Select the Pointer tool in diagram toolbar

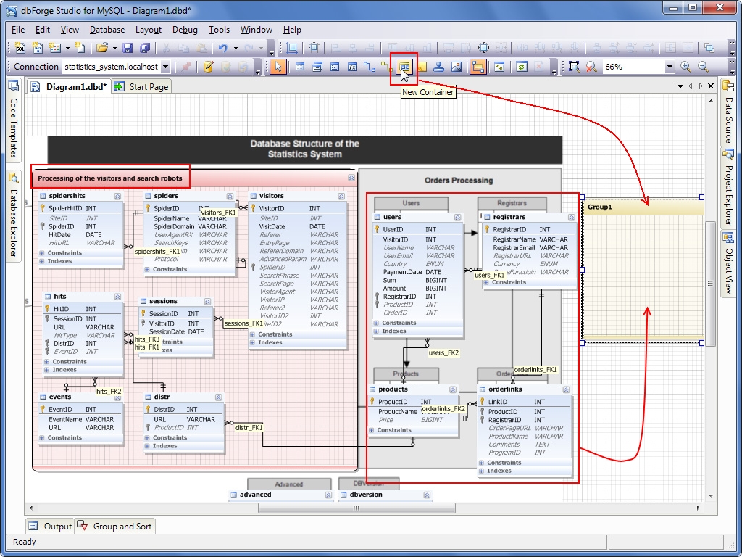[x=278, y=67]
